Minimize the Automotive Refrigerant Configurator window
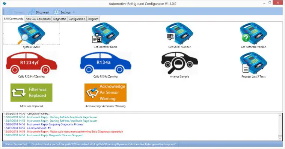Screen dimensions: 285x149 pos(264,3)
